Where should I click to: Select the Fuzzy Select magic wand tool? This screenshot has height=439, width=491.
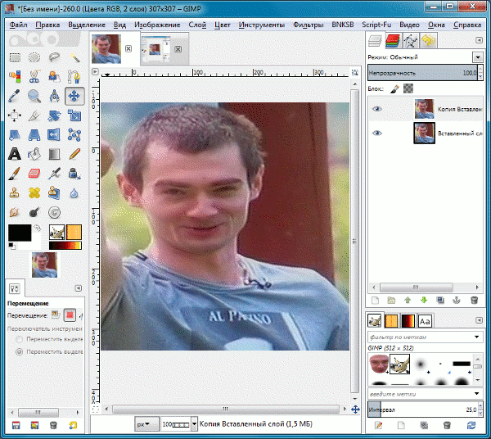pos(74,57)
